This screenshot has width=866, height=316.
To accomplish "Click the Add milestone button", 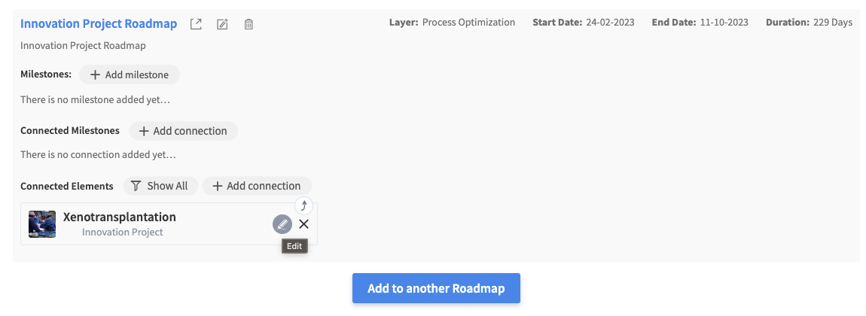I will pos(130,74).
